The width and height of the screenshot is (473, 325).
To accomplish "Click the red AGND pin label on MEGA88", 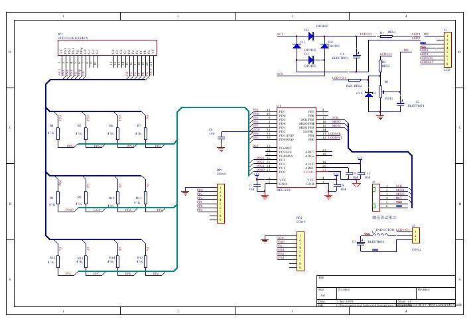I will click(x=308, y=172).
